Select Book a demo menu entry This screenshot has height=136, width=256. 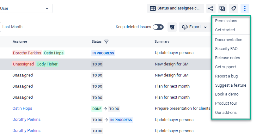(227, 94)
